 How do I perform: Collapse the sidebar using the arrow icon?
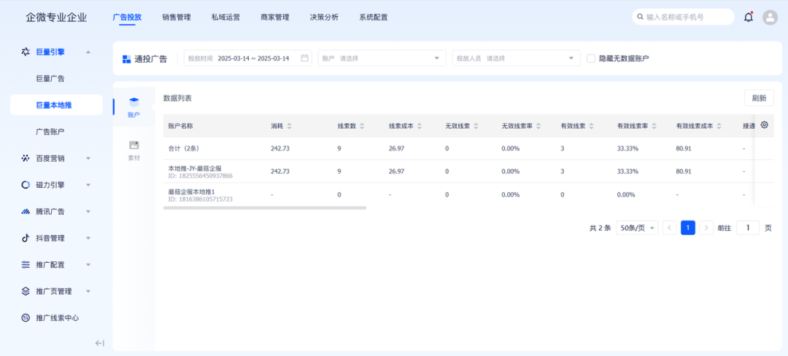(x=100, y=343)
